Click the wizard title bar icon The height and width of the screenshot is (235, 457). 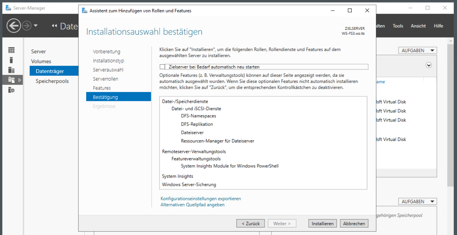pos(85,11)
